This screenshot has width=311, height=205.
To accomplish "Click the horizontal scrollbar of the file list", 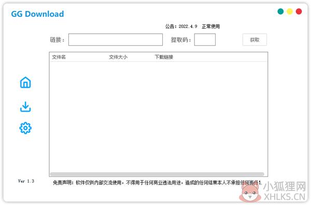I will tap(157, 174).
